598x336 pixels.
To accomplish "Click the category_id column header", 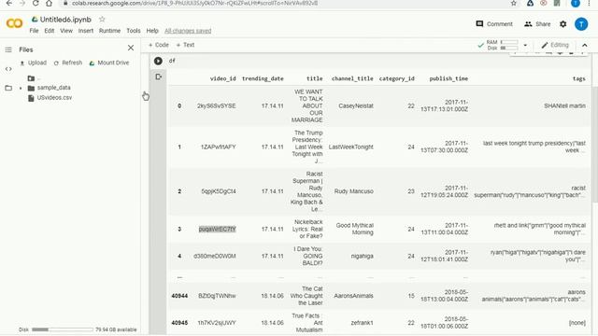I will pyautogui.click(x=396, y=78).
